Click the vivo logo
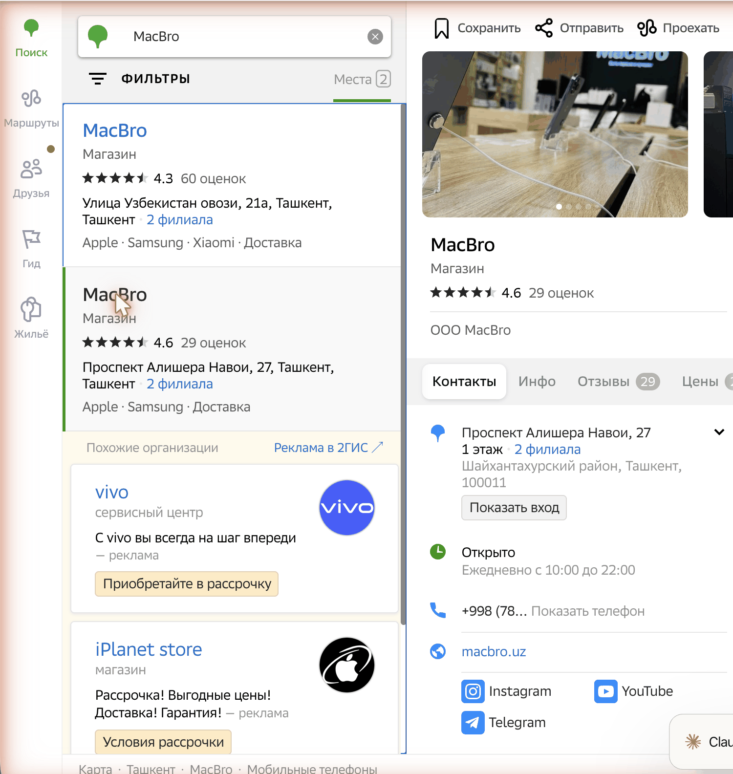This screenshot has width=733, height=774. pyautogui.click(x=347, y=508)
